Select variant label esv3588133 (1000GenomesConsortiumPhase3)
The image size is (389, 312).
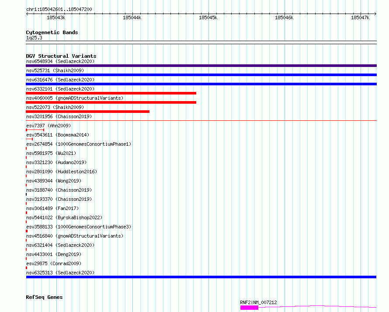(x=79, y=227)
